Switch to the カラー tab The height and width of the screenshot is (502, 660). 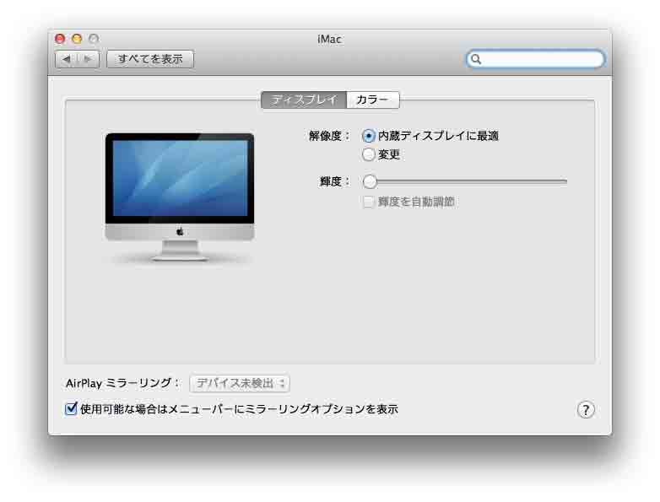click(372, 100)
